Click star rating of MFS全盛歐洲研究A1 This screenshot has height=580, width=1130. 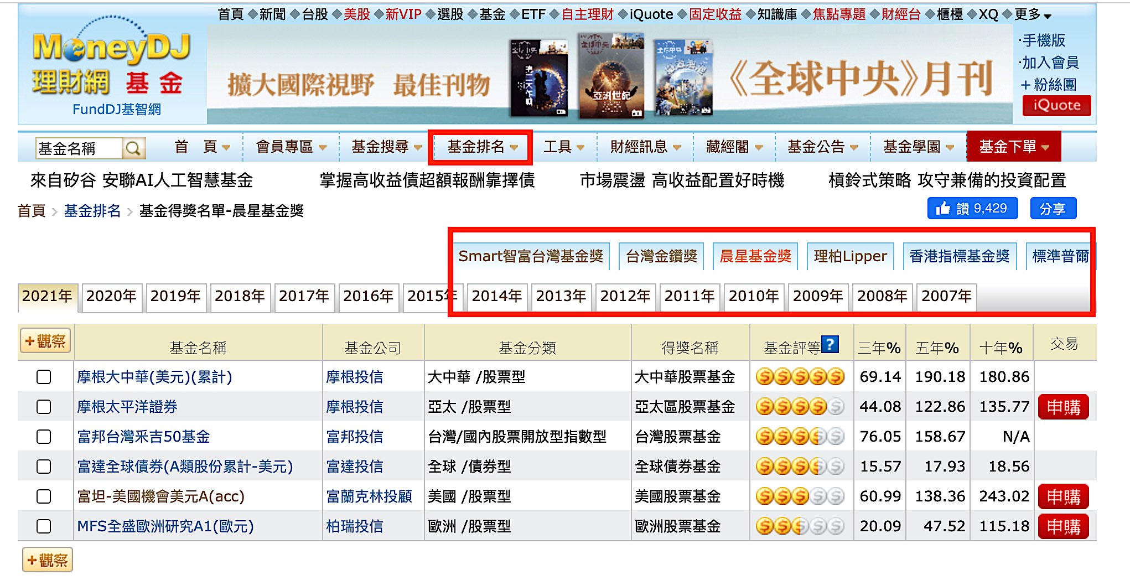pos(800,526)
